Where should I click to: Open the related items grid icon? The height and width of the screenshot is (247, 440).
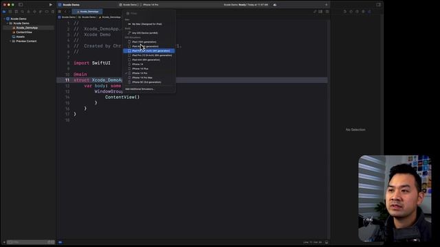click(60, 12)
